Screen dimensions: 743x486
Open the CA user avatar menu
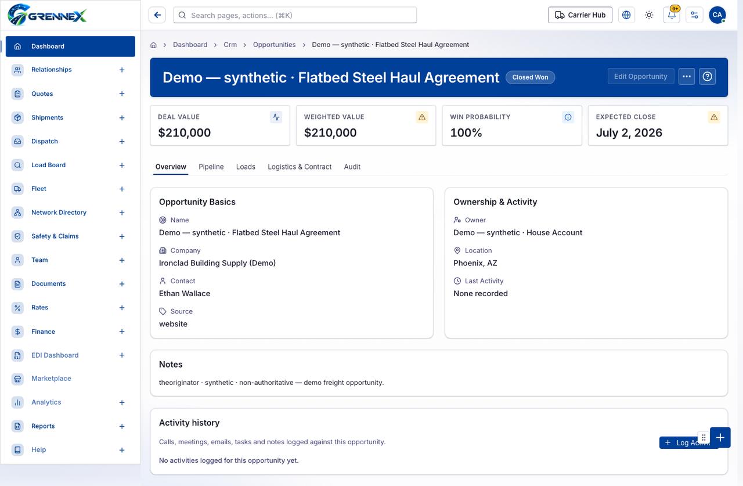click(717, 15)
